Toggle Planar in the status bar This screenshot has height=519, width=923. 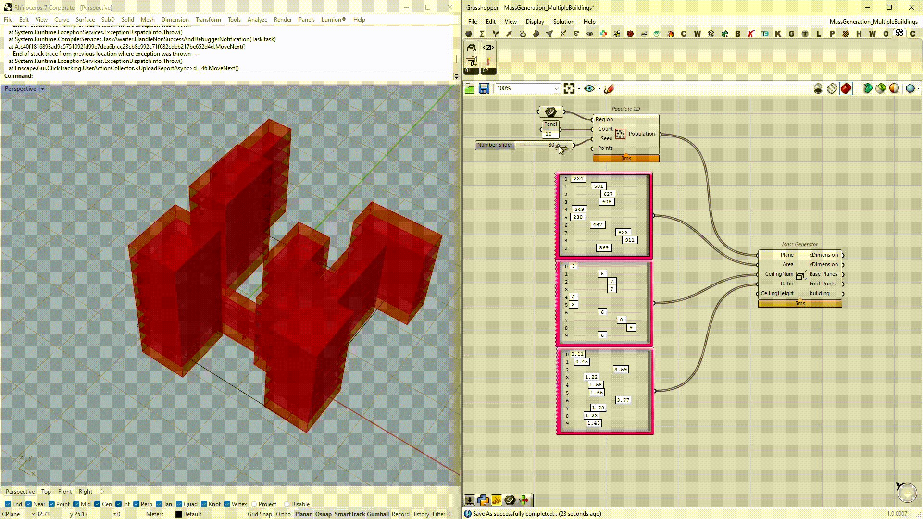(x=303, y=514)
